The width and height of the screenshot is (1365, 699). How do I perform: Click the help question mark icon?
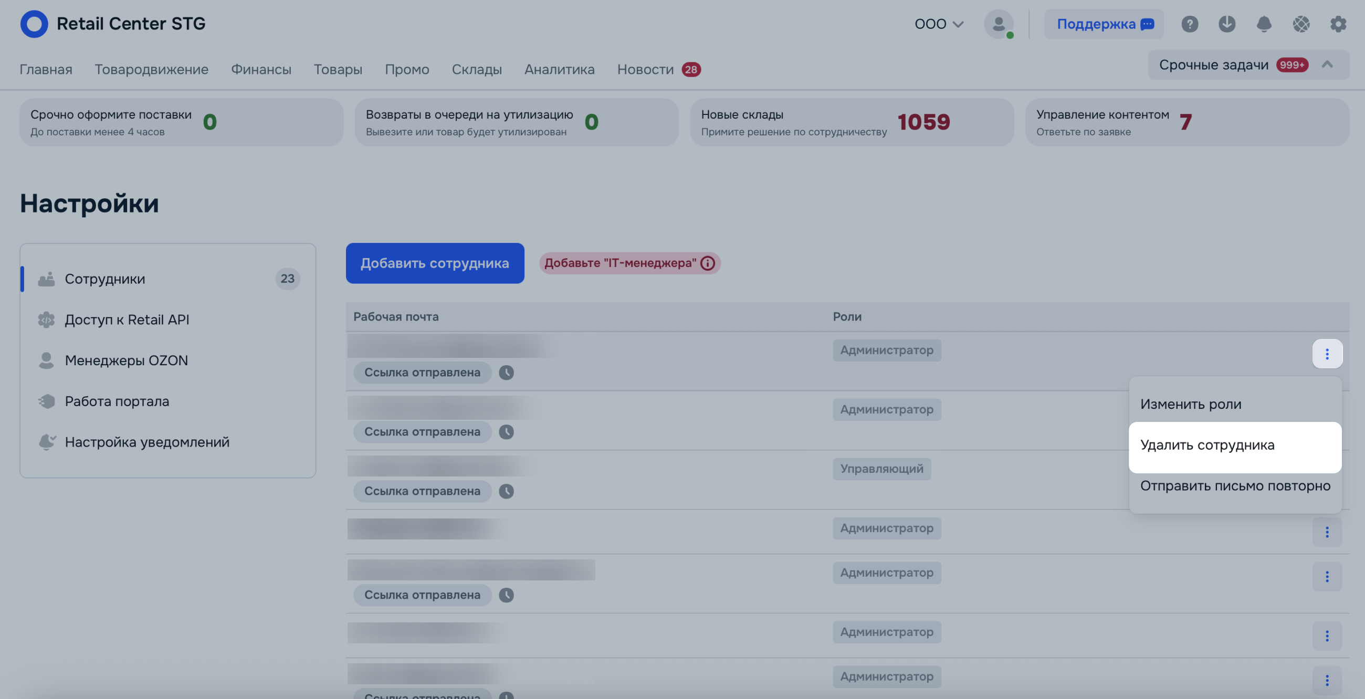click(1190, 24)
